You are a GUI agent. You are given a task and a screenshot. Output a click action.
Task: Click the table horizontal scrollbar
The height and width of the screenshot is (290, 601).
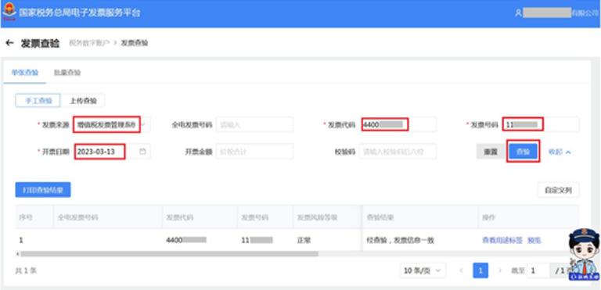168,253
